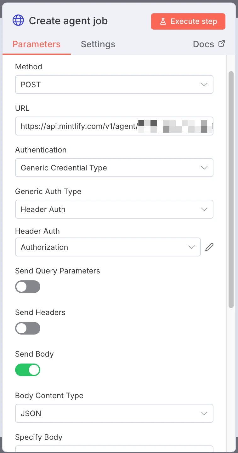The image size is (238, 453).
Task: Enable the Send Headers toggle
Action: 28,328
